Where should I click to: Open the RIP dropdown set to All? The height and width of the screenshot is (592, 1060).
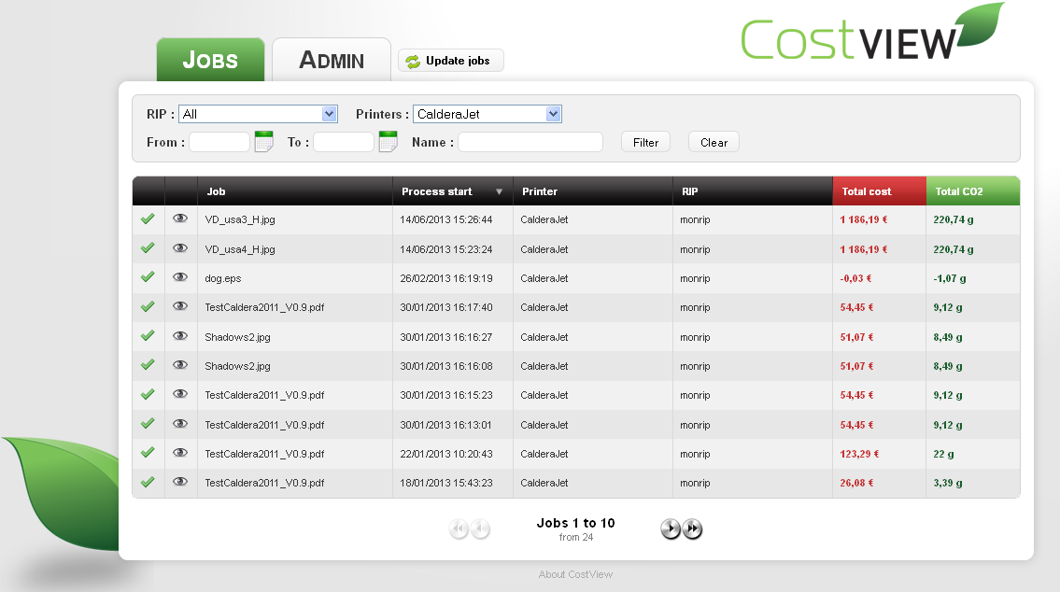(x=258, y=114)
